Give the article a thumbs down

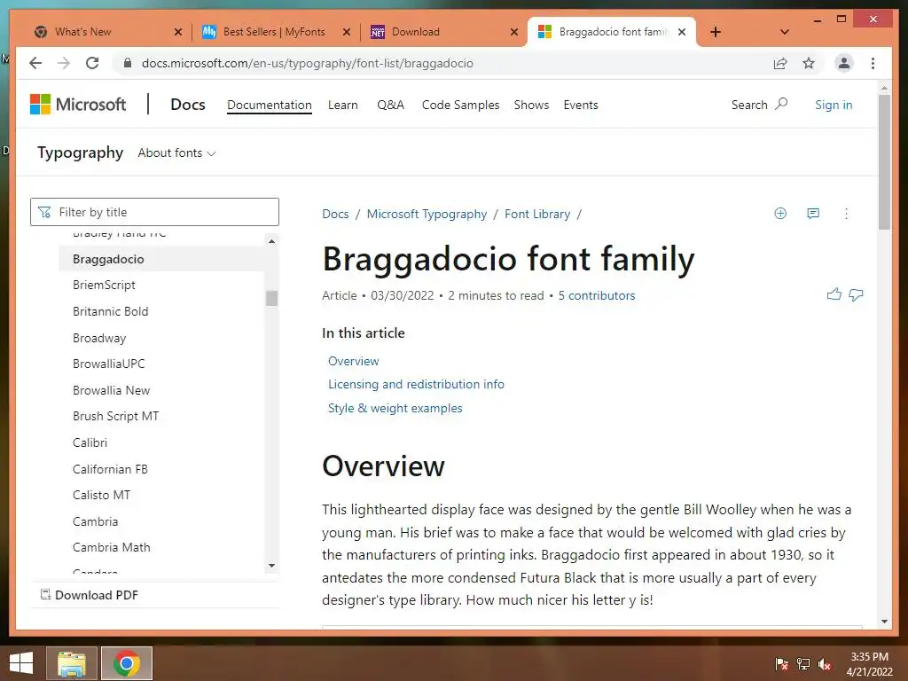(x=856, y=294)
